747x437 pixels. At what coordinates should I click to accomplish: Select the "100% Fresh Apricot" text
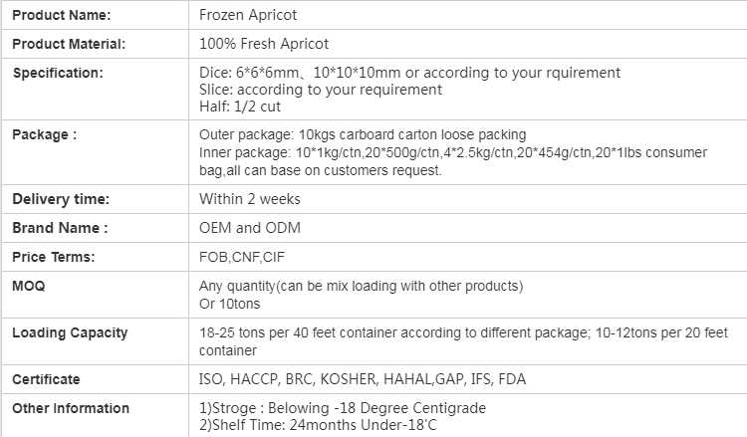(x=264, y=44)
